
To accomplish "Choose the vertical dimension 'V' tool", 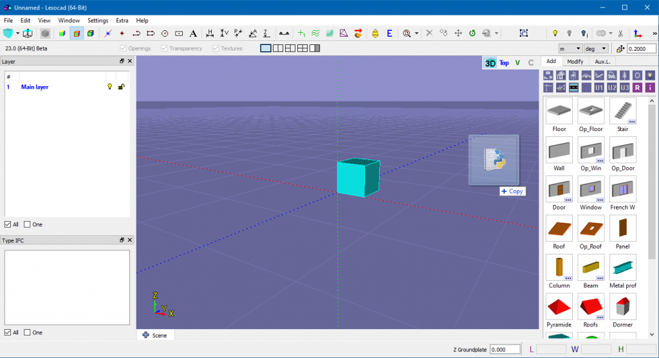I will [x=224, y=33].
